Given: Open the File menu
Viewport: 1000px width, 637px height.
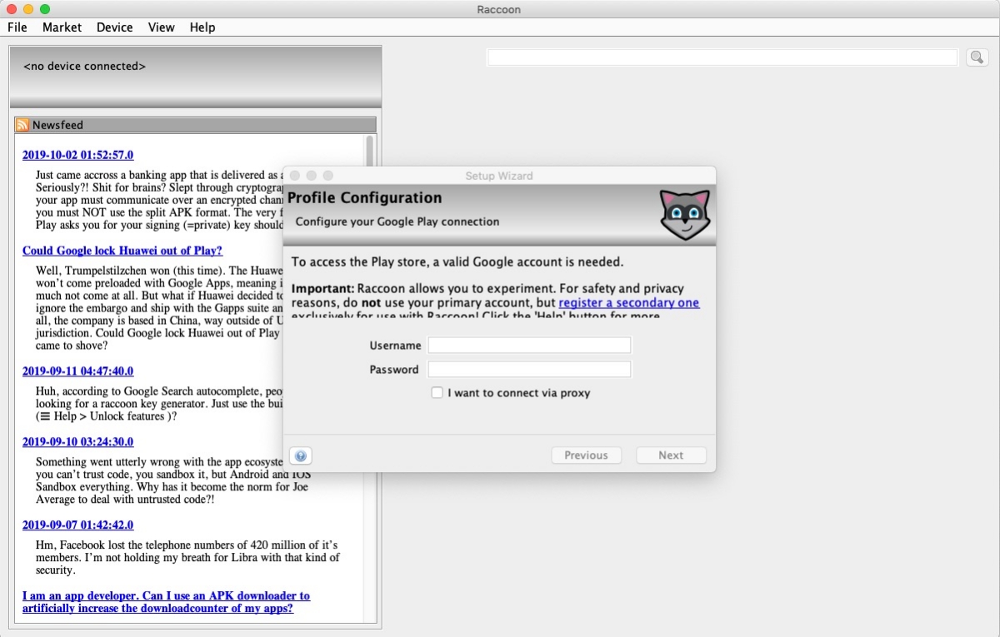Looking at the screenshot, I should click(x=17, y=27).
